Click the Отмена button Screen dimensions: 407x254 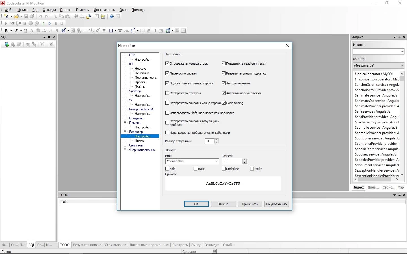pyautogui.click(x=223, y=204)
